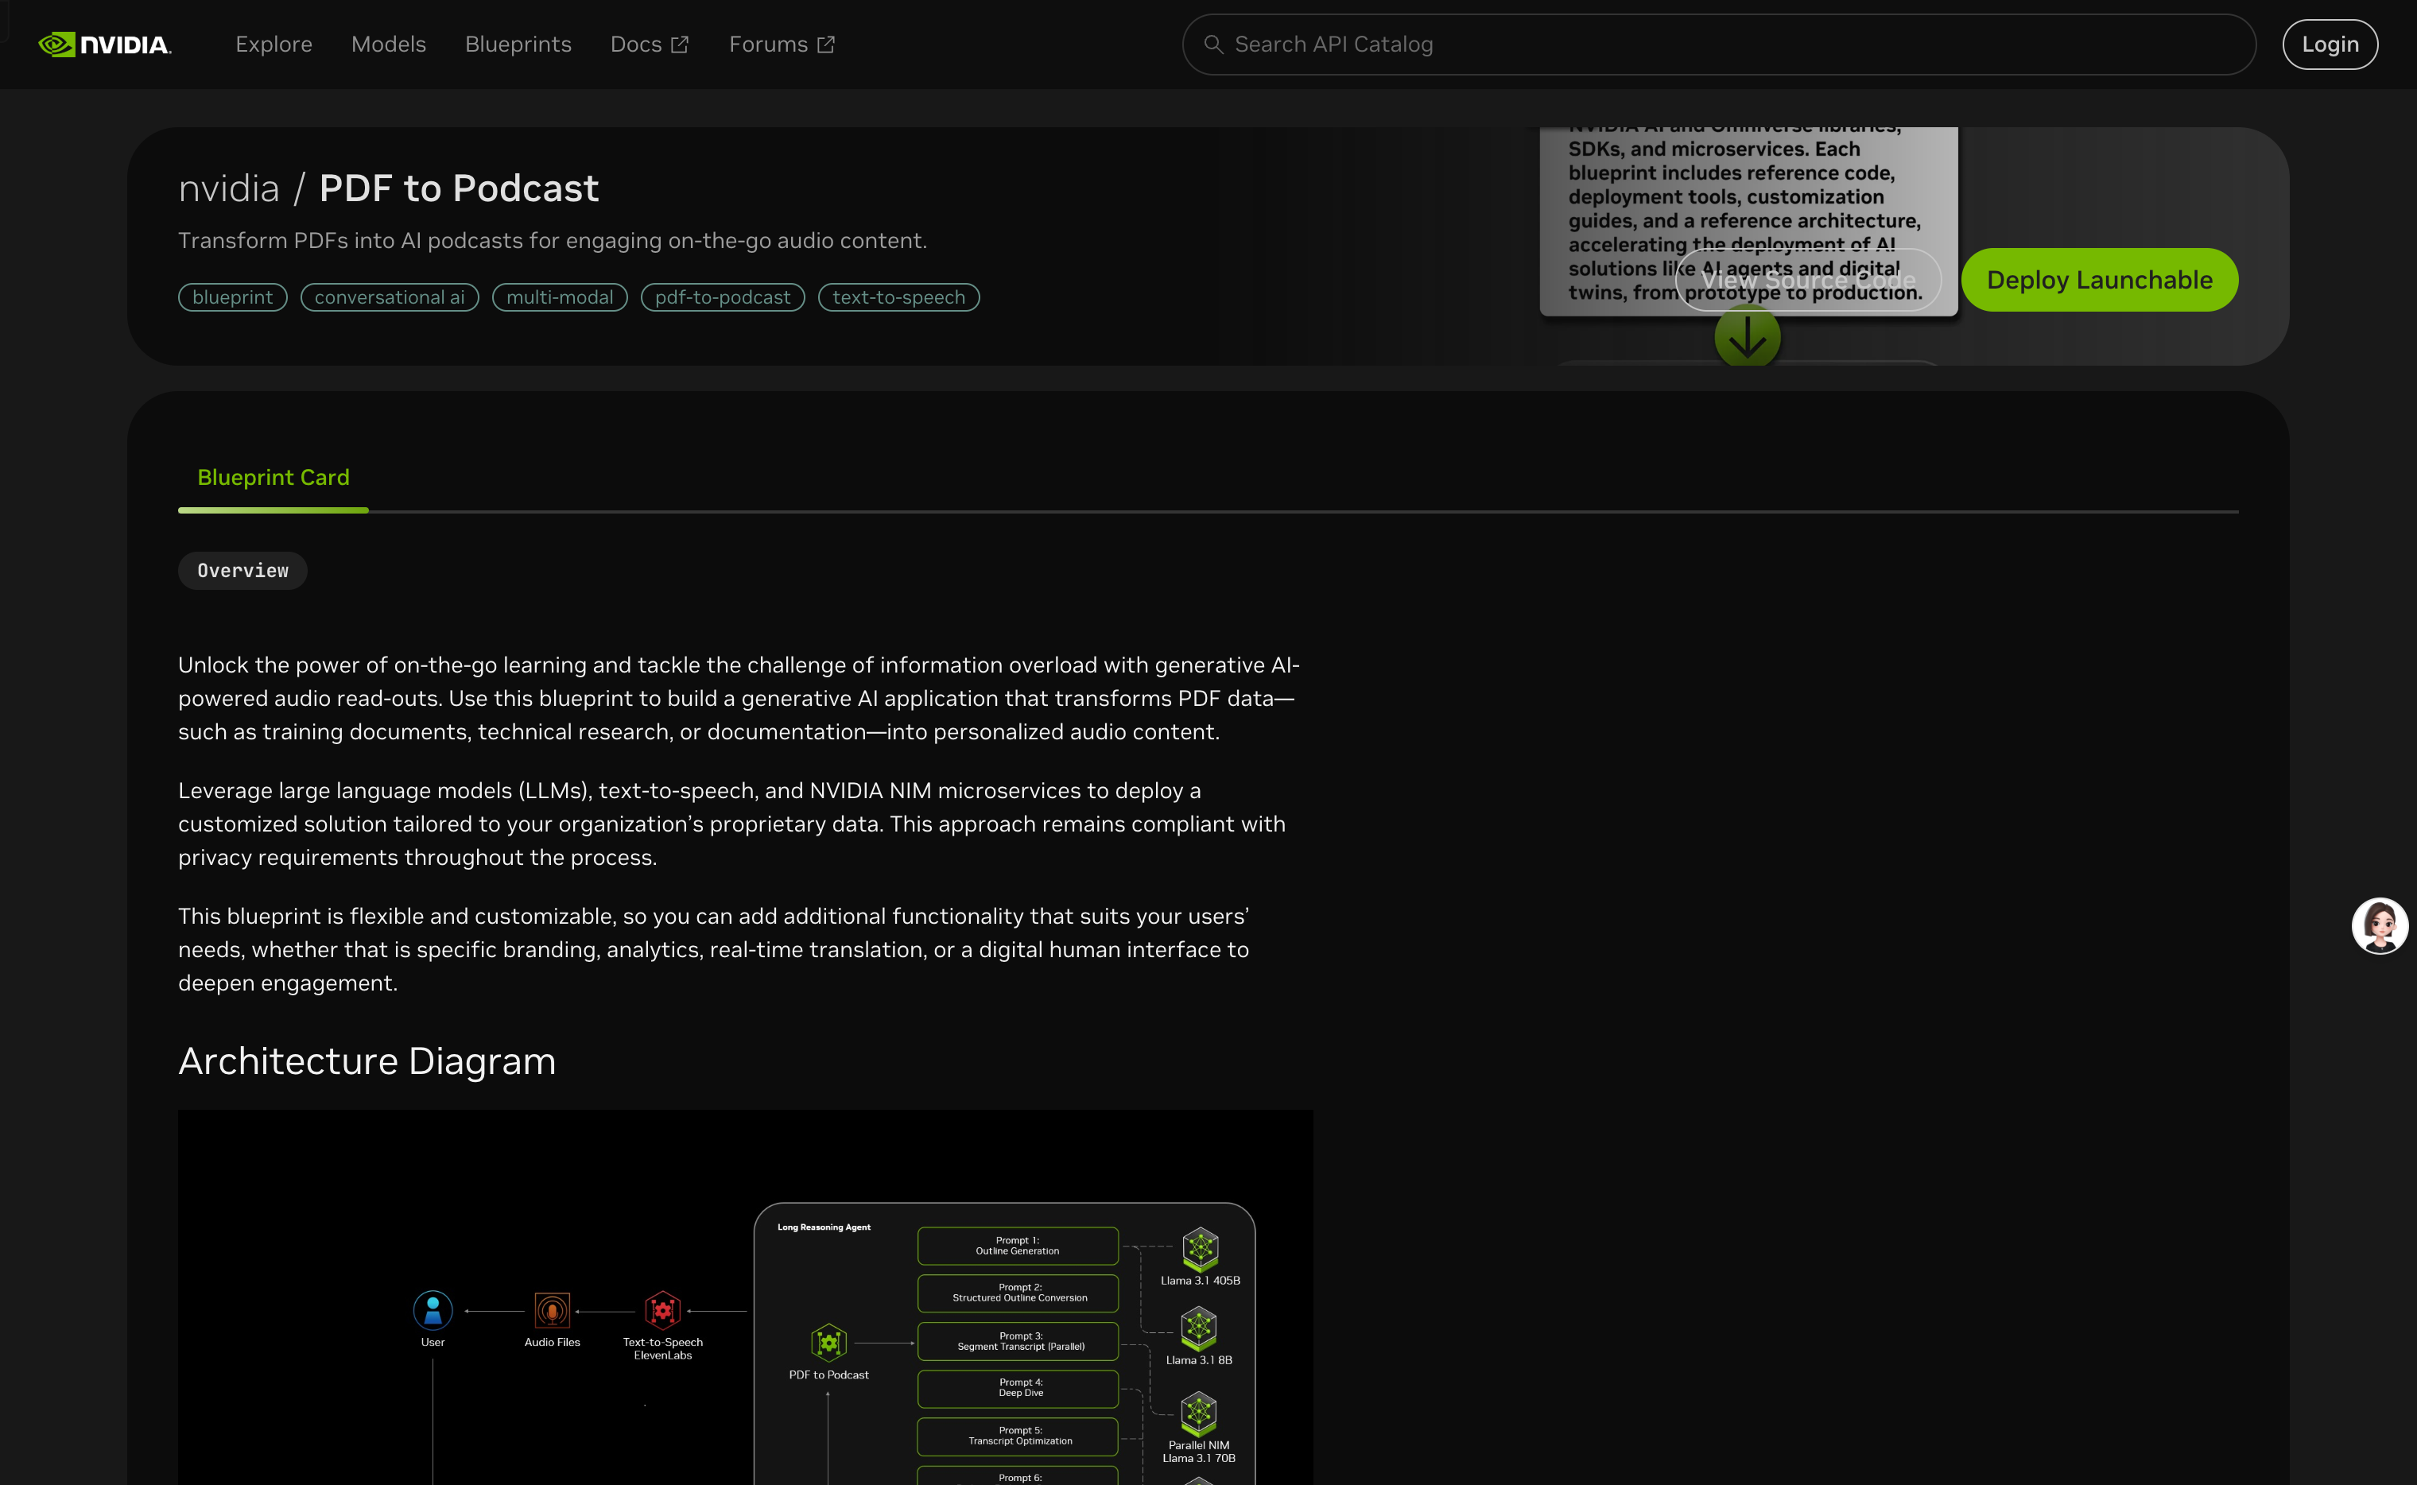The height and width of the screenshot is (1485, 2417).
Task: Go to Blueprints in the navigation
Action: [x=518, y=45]
